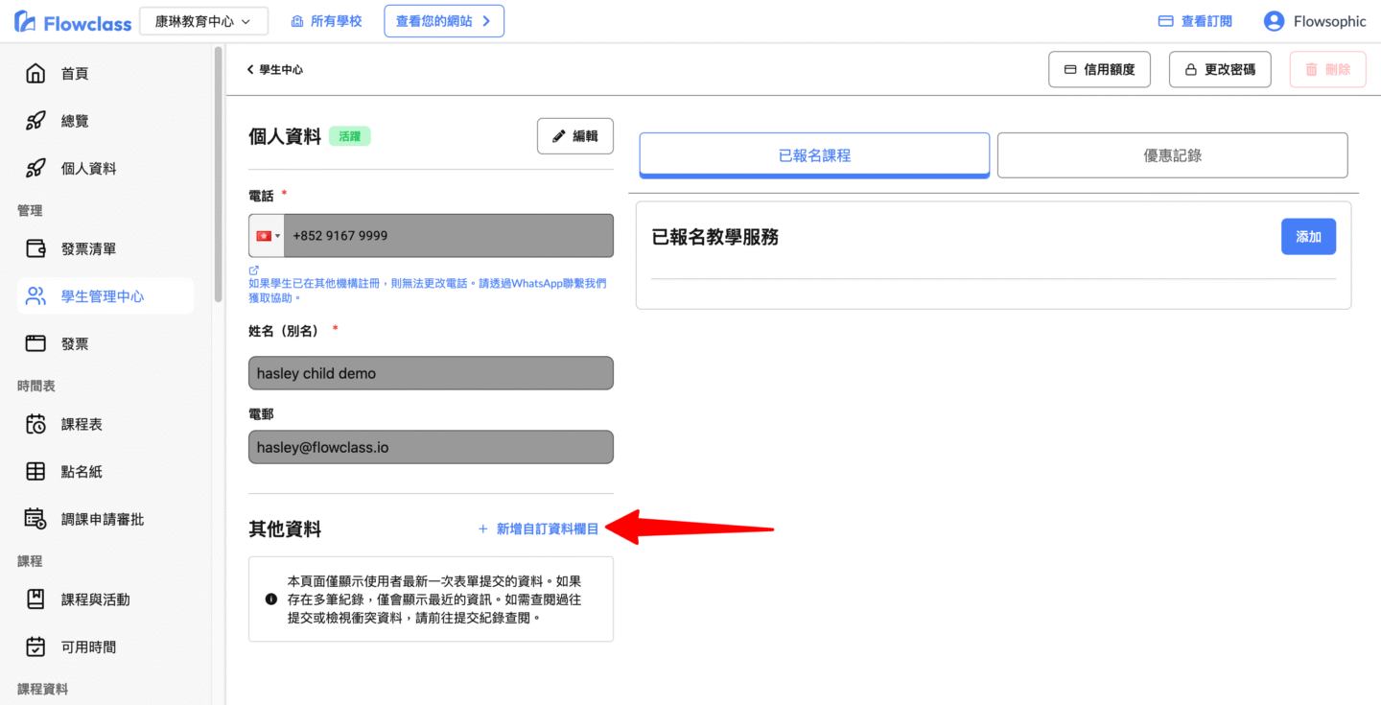Switch to the 優惠記錄 tab

point(1172,155)
